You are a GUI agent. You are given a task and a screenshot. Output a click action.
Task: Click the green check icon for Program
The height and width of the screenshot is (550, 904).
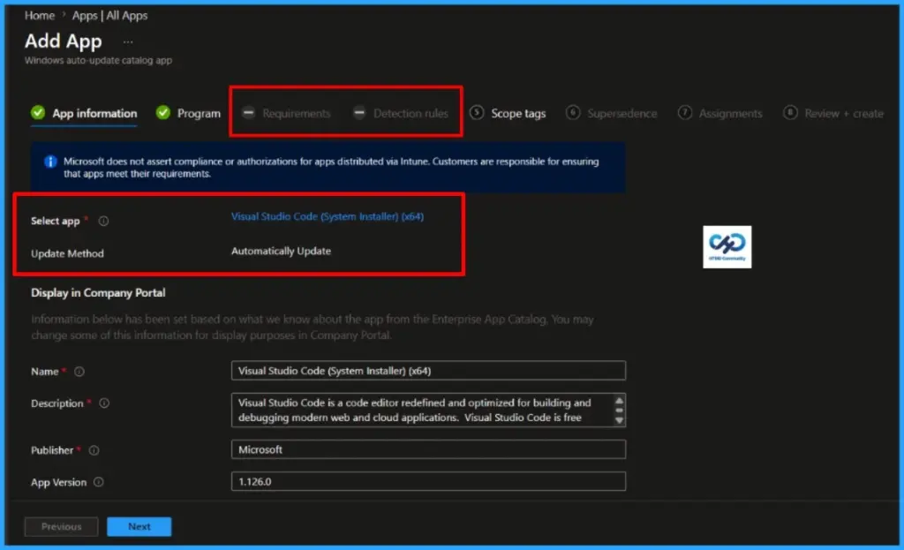(163, 112)
